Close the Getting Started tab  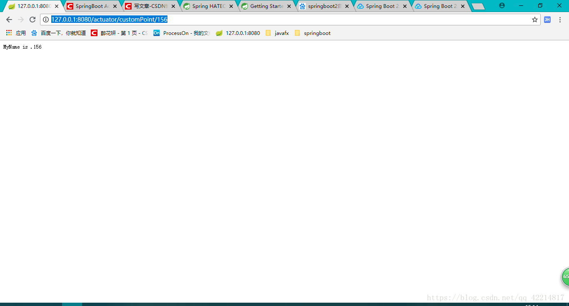tap(289, 6)
